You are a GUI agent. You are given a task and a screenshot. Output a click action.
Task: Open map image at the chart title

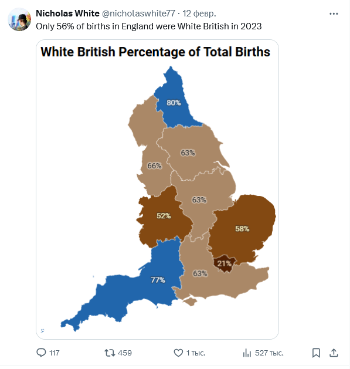pyautogui.click(x=155, y=52)
